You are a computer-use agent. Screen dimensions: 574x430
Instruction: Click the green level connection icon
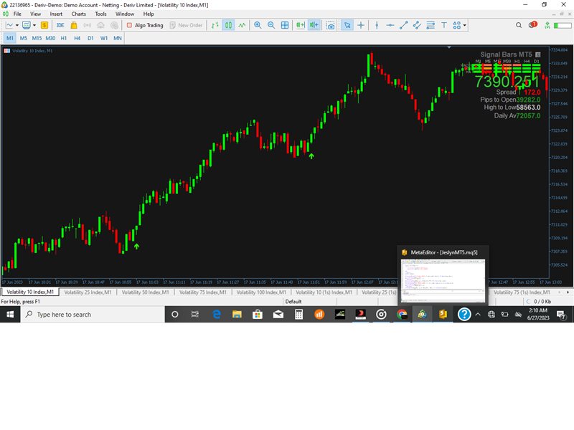tap(547, 25)
